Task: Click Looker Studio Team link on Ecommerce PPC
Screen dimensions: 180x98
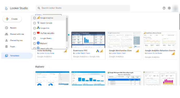Action: [83, 53]
